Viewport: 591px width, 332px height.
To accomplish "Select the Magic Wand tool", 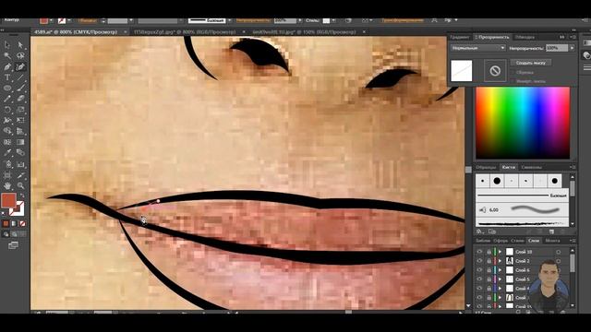I will (7, 55).
